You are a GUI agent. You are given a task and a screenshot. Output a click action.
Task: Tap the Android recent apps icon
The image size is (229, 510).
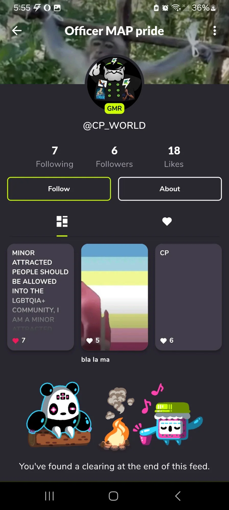point(49,496)
